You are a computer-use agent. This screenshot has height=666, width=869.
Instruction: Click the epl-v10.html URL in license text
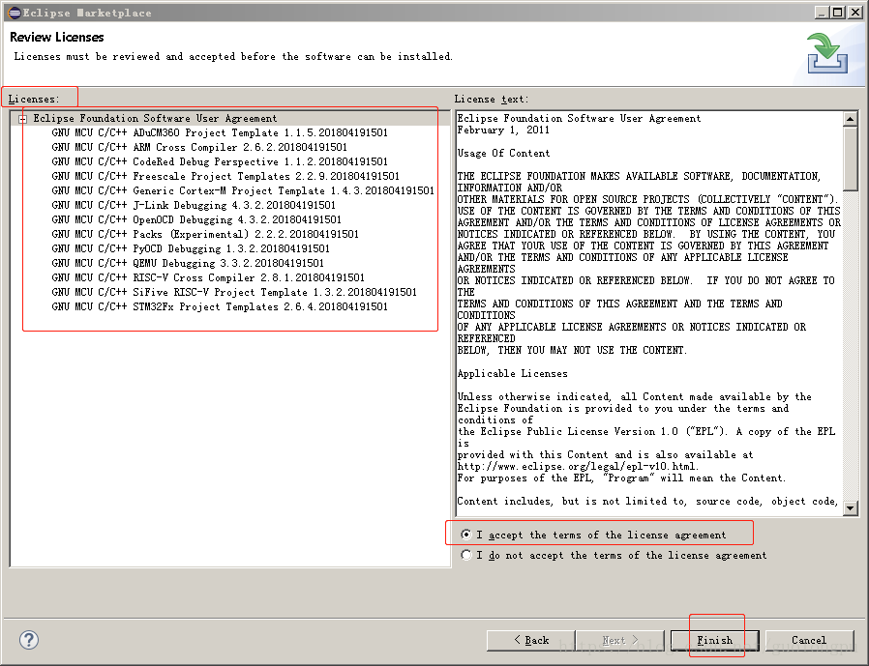tap(577, 466)
